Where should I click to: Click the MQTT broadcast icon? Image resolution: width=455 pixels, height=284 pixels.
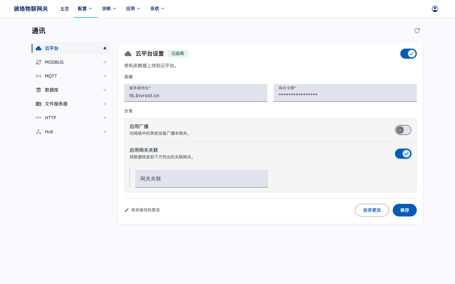click(x=39, y=76)
